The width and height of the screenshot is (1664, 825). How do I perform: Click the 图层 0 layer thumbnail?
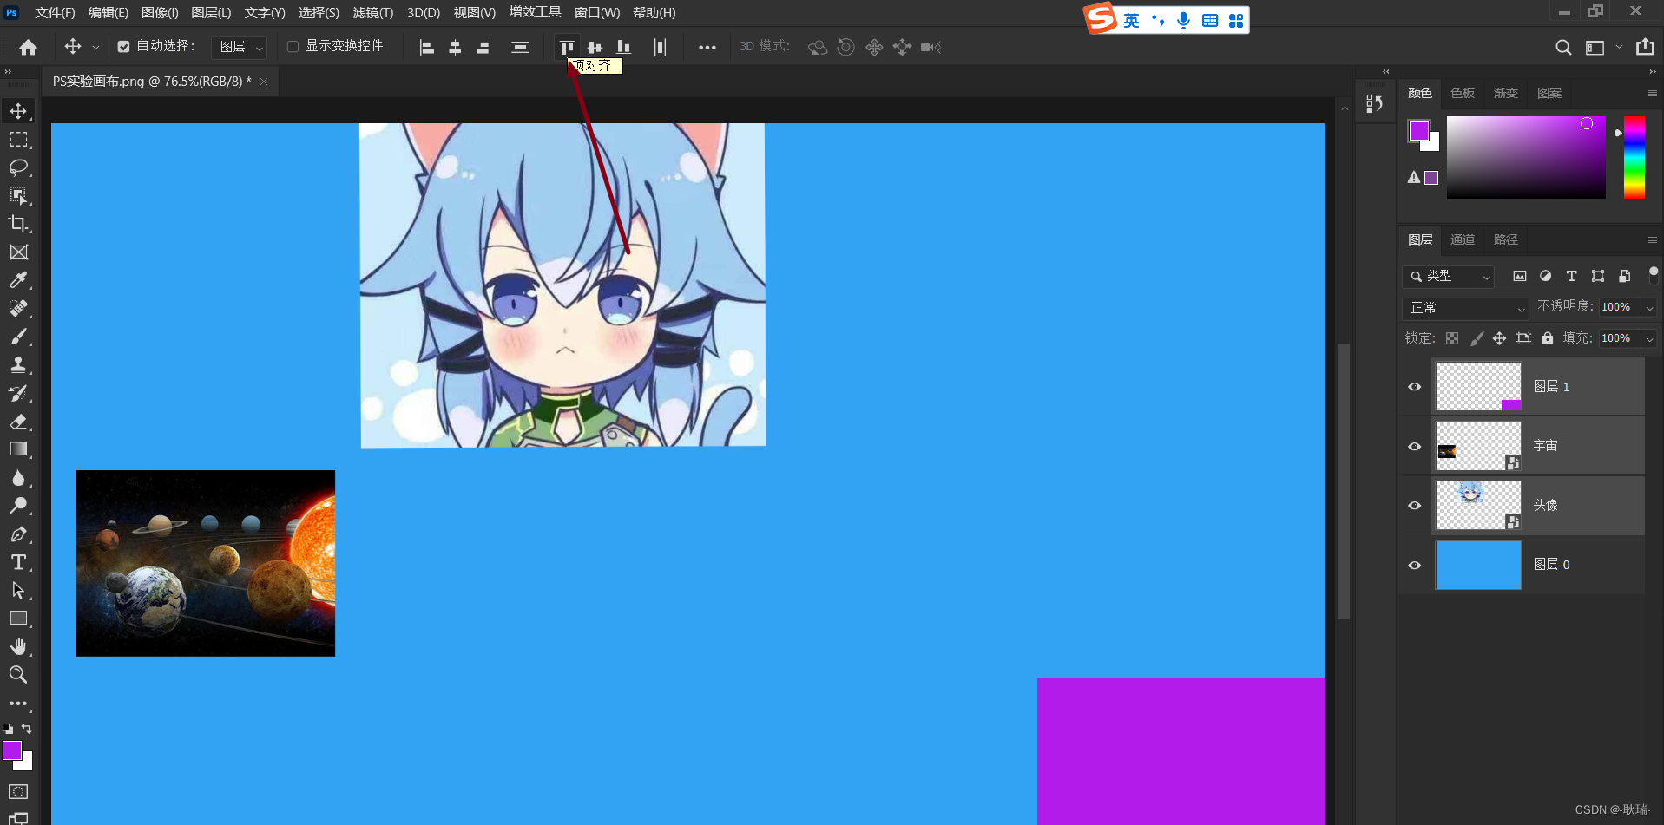pos(1478,565)
